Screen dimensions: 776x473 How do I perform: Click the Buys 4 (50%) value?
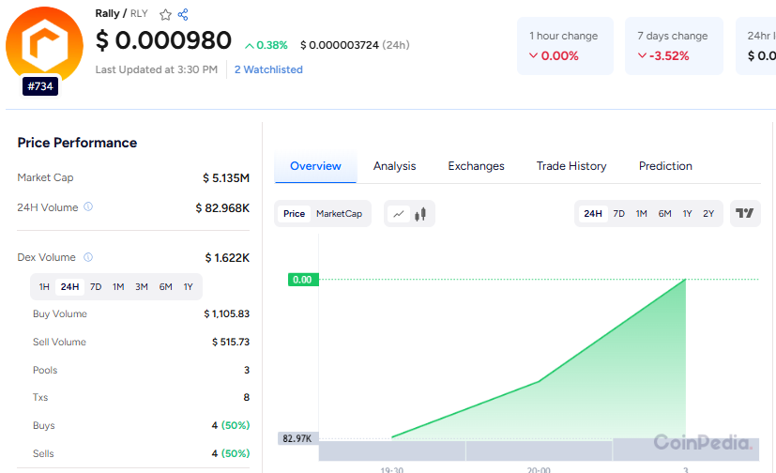[x=231, y=425]
